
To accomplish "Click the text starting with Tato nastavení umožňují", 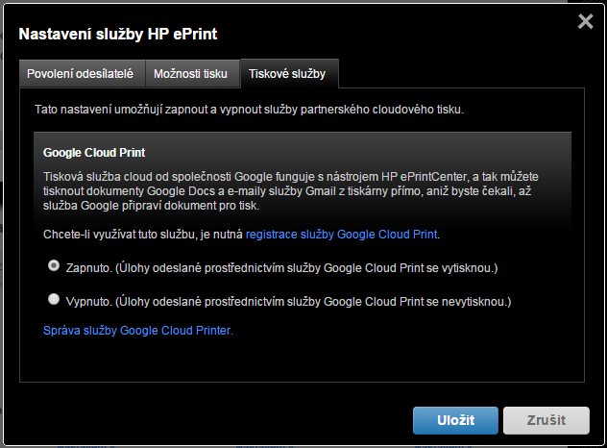I will pyautogui.click(x=249, y=110).
